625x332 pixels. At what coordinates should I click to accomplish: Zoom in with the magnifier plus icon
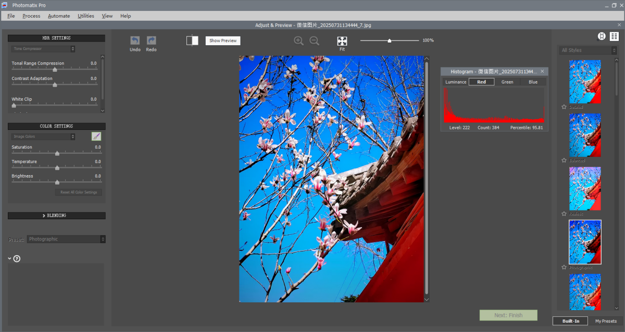point(298,41)
